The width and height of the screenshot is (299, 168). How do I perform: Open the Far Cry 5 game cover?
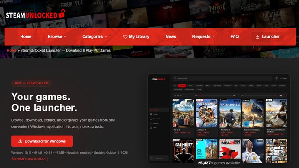point(183,113)
